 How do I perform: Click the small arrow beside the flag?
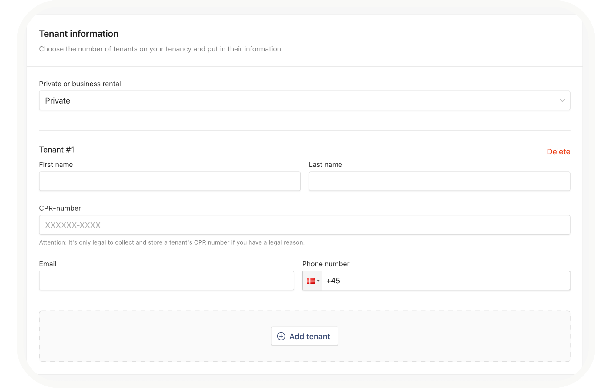(x=318, y=281)
